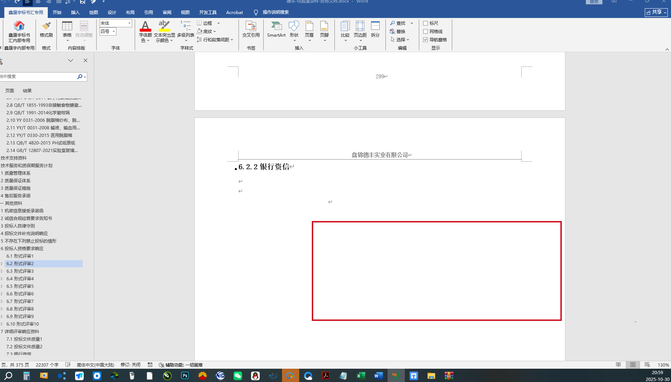Open the 字体颜色 font color tool

145,32
